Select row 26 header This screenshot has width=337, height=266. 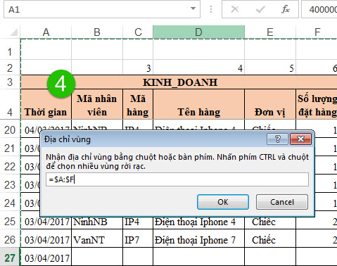[10, 239]
